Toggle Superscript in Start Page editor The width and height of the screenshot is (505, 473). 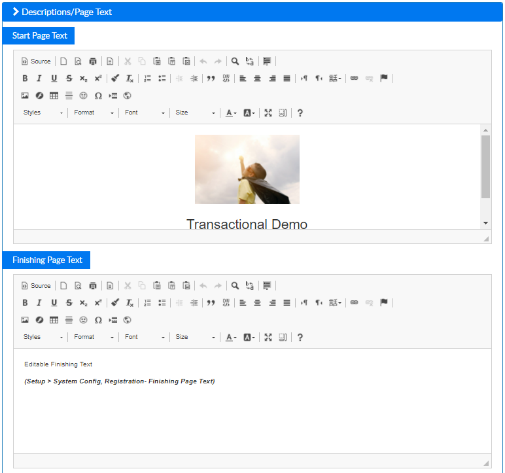pos(98,79)
